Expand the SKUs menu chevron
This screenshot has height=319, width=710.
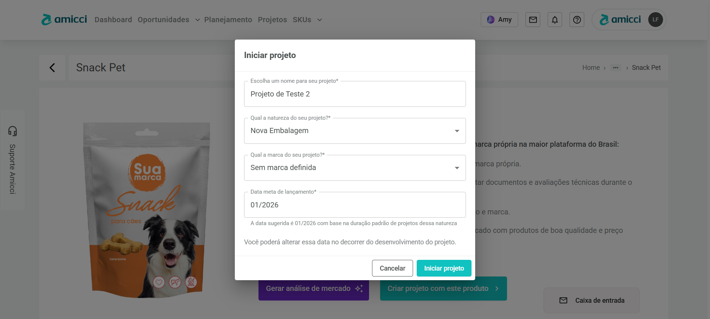319,20
